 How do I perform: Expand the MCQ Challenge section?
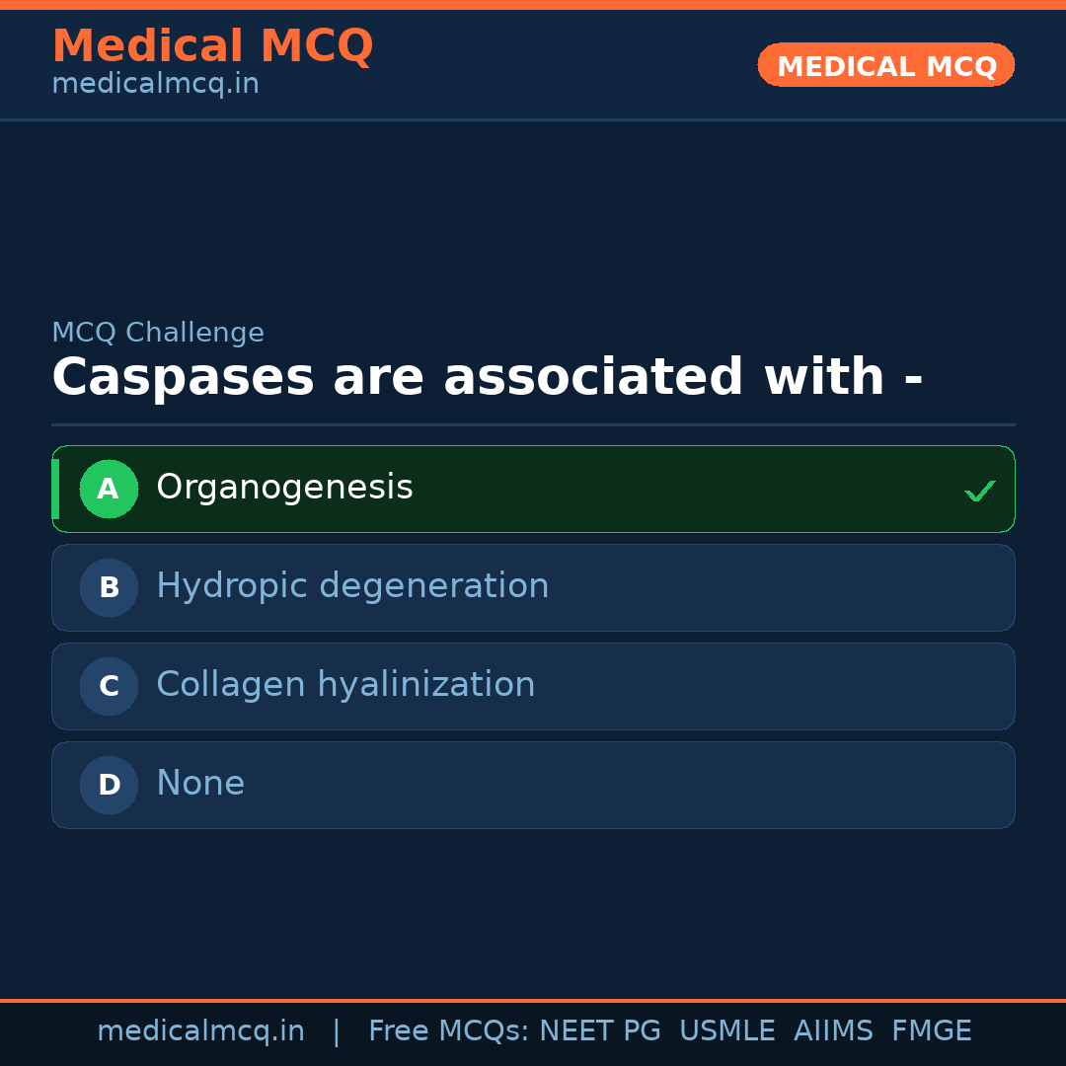[158, 333]
